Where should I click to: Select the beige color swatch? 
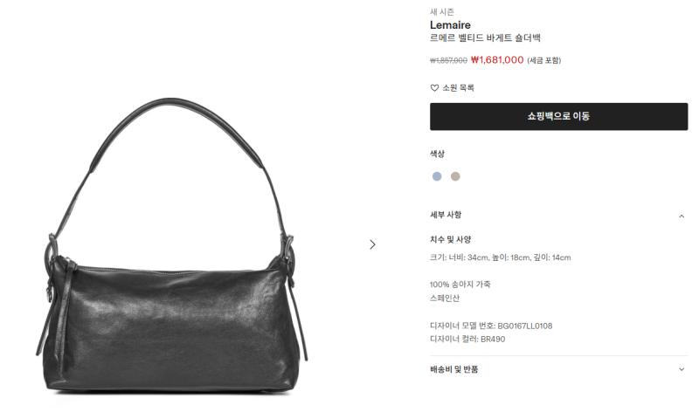click(x=455, y=176)
